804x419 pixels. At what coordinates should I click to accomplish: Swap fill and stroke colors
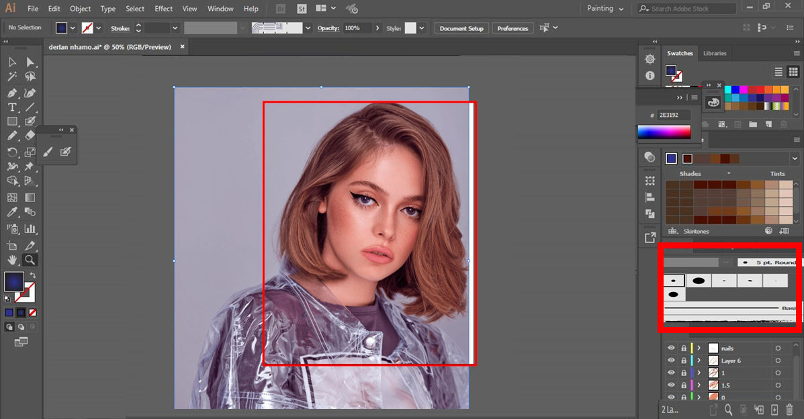[32, 275]
